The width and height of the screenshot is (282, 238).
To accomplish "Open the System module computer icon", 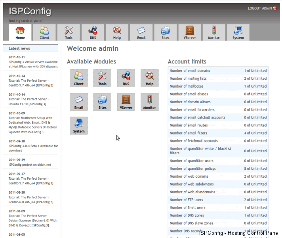I will (x=78, y=125).
